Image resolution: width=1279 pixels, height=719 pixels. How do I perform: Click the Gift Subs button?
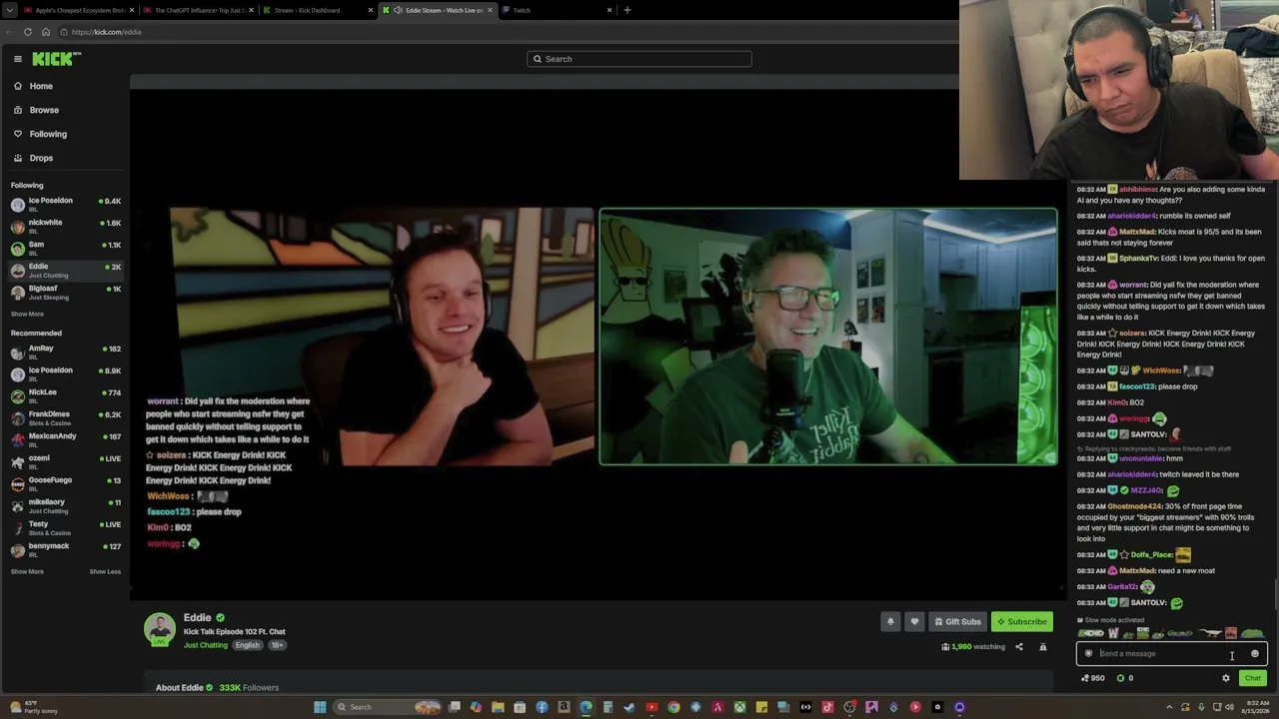[x=957, y=621]
